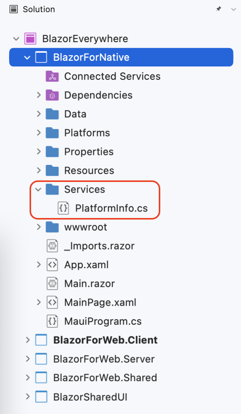Click the Services folder icon
The width and height of the screenshot is (241, 414).
pos(52,189)
